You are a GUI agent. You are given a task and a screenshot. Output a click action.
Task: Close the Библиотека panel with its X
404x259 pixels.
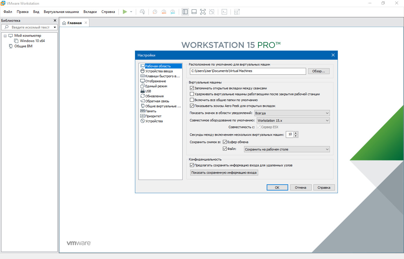pyautogui.click(x=55, y=21)
